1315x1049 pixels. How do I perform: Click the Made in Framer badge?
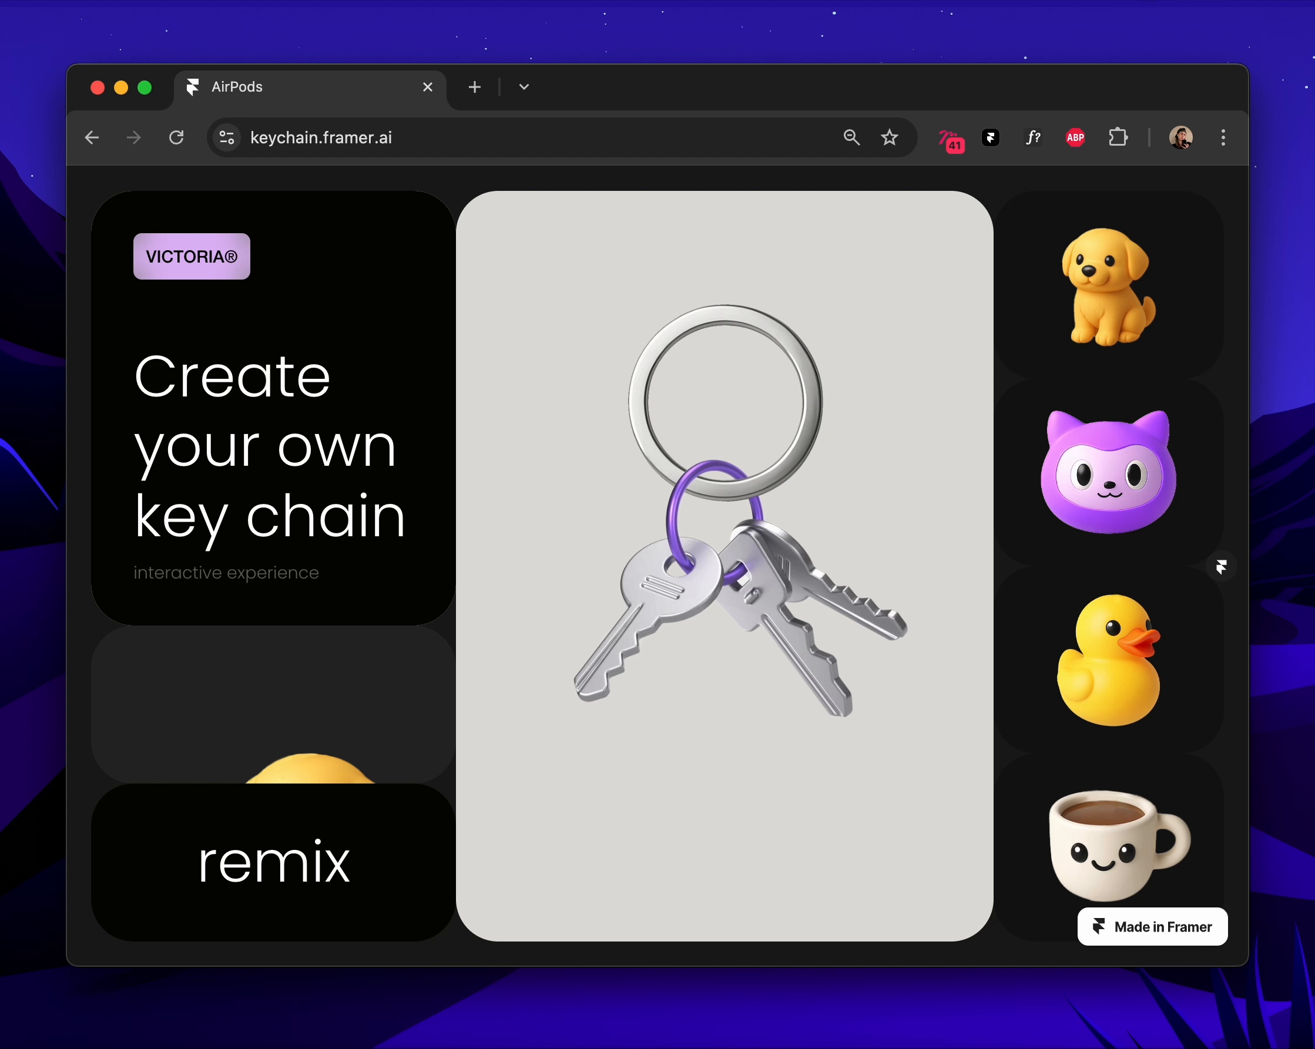click(1152, 926)
